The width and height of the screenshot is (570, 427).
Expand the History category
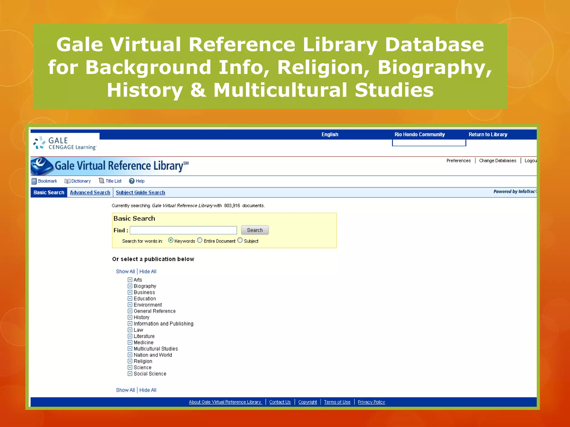click(x=130, y=317)
